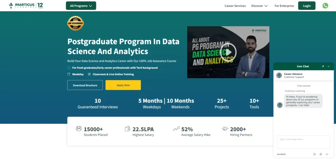The image size is (336, 159).
Task: Expand the Discover menu
Action: coord(260,6)
